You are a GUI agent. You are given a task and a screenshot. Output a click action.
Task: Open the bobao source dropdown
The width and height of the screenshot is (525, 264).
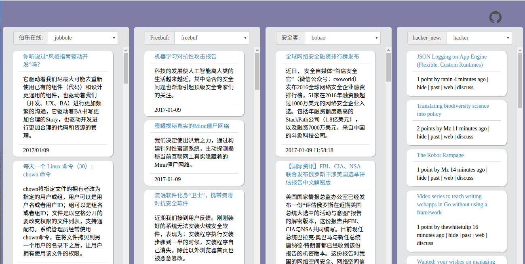point(343,38)
